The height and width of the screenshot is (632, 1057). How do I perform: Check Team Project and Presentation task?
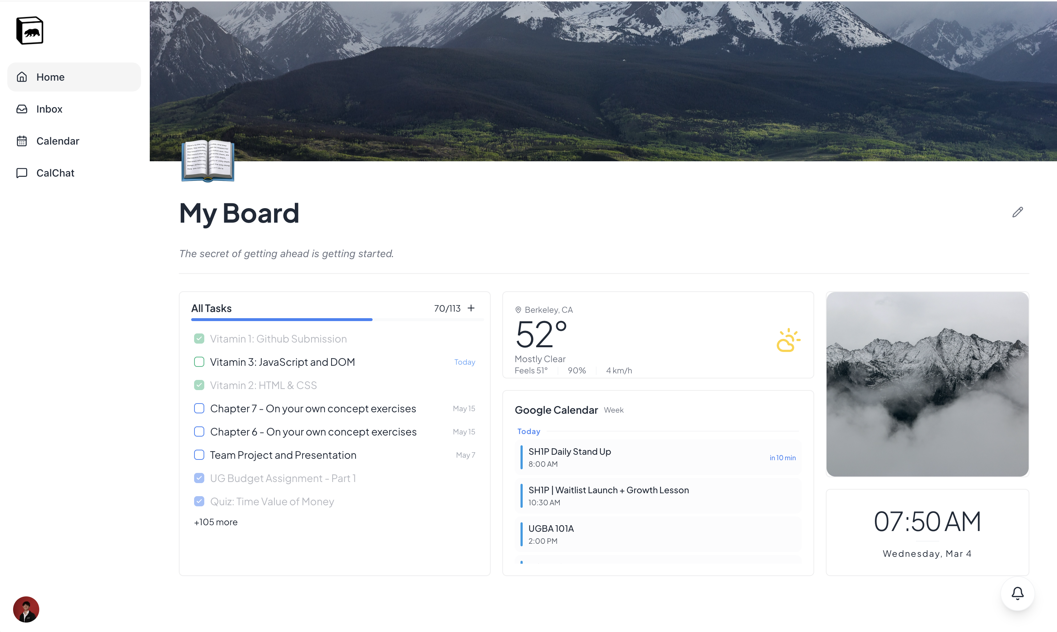pos(199,455)
